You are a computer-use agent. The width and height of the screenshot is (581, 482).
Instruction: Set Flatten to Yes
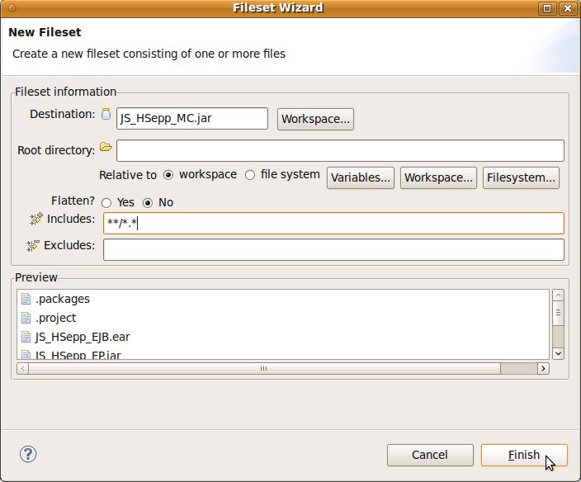pyautogui.click(x=106, y=203)
